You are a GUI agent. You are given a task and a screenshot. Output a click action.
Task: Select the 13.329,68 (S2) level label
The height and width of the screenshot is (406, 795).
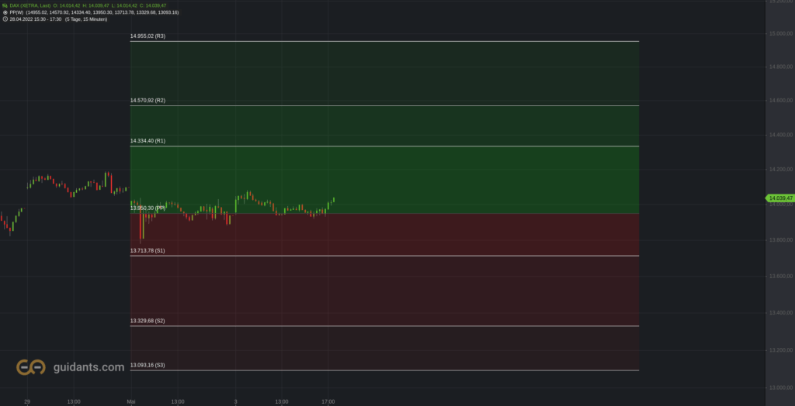coord(148,321)
